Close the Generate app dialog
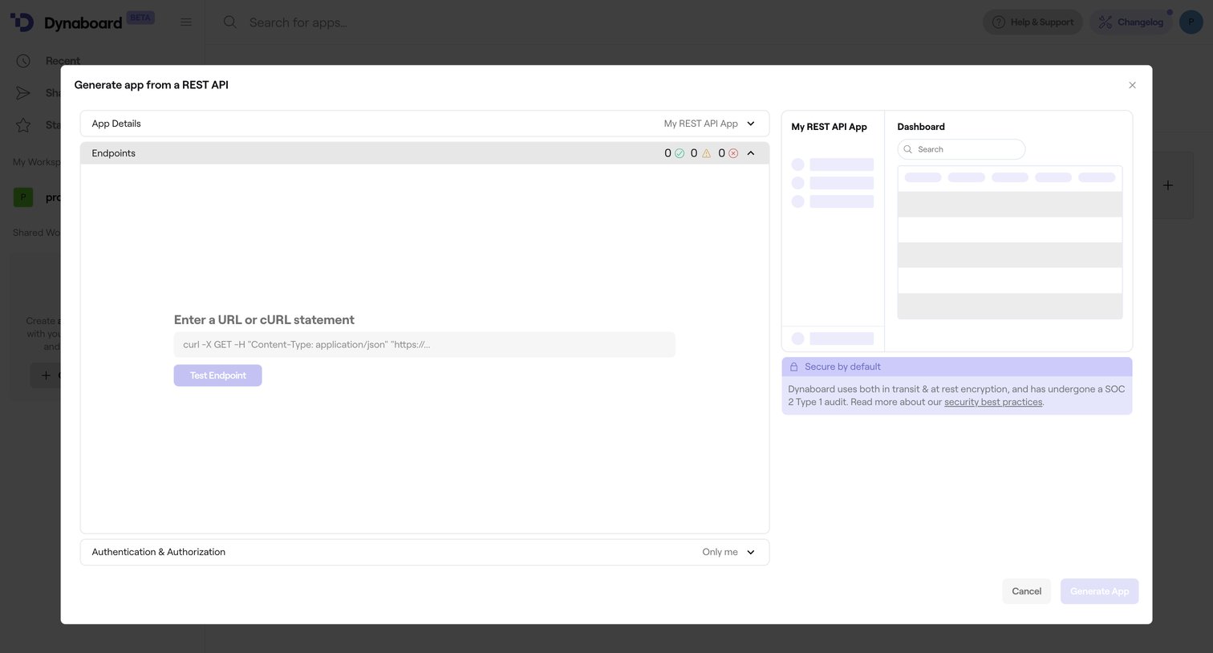 point(1132,85)
